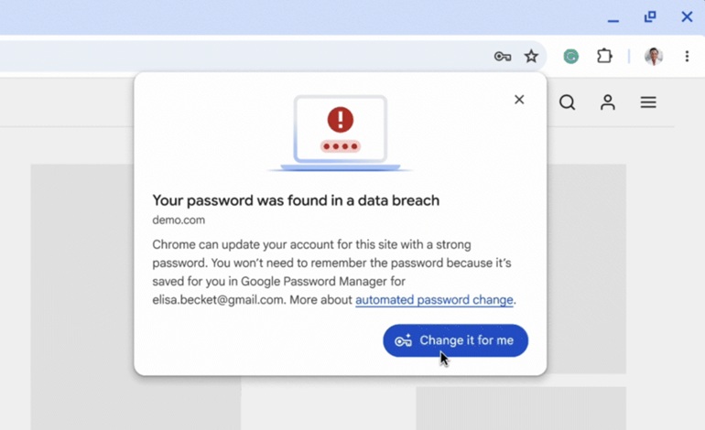705x430 pixels.
Task: Click the laptop warning illustration
Action: 340,134
